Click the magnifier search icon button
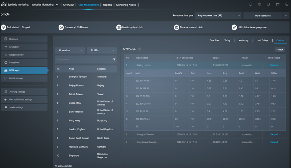The width and height of the screenshot is (291, 168). tap(114, 59)
